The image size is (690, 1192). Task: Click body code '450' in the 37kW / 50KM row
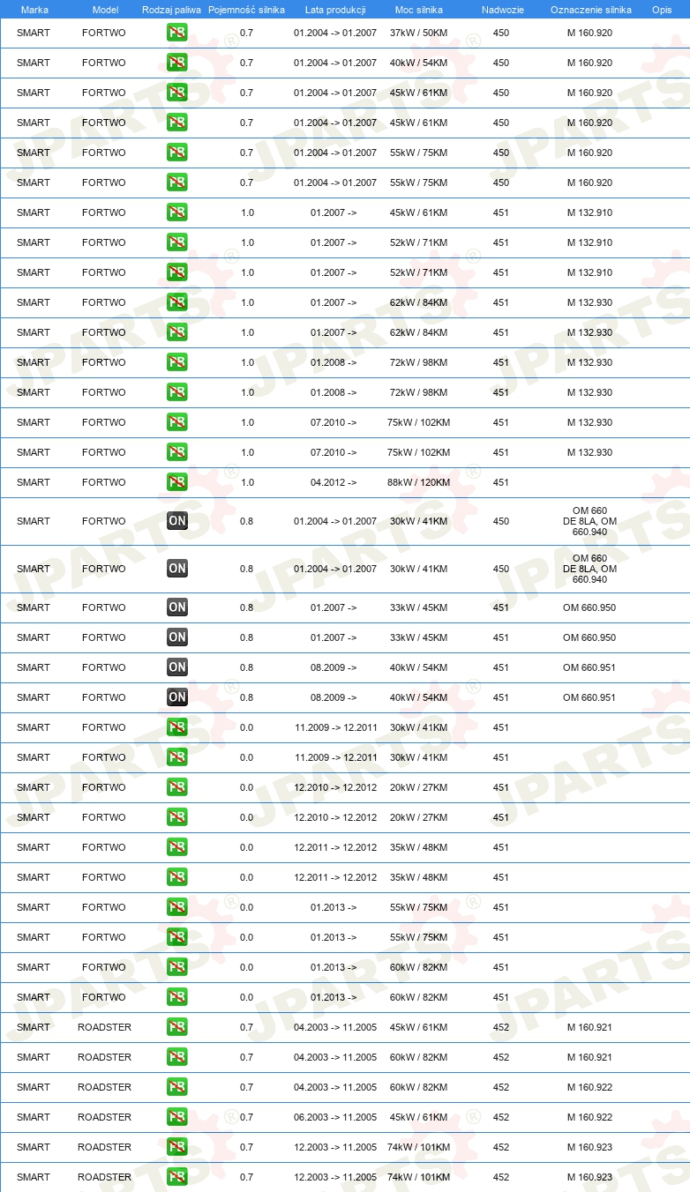501,33
